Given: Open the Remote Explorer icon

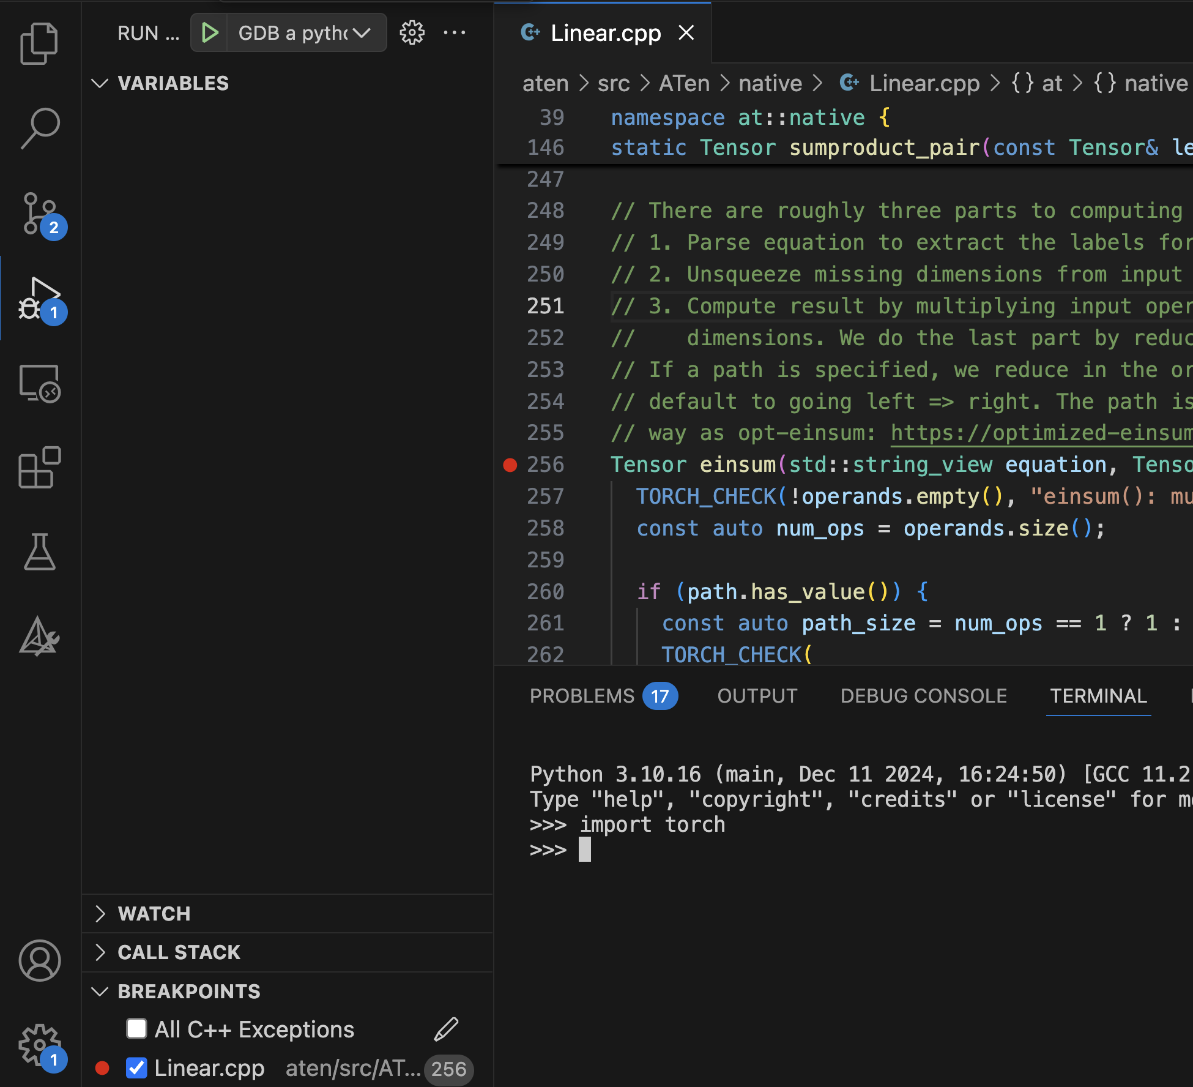Looking at the screenshot, I should (x=39, y=384).
